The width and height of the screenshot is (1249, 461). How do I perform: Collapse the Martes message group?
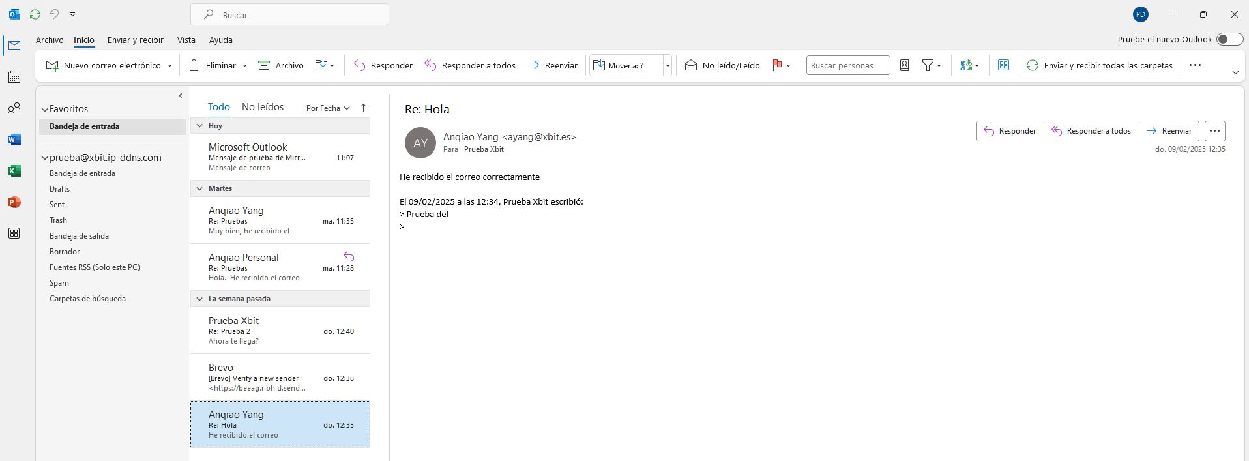click(199, 188)
